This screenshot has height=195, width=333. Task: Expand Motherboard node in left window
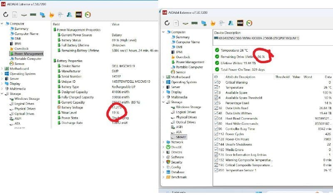pyautogui.click(x=2, y=69)
